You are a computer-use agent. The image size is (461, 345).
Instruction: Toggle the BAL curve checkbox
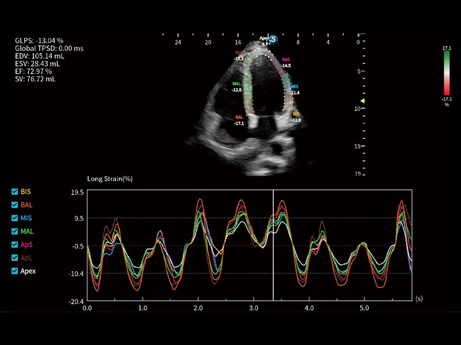tap(14, 204)
